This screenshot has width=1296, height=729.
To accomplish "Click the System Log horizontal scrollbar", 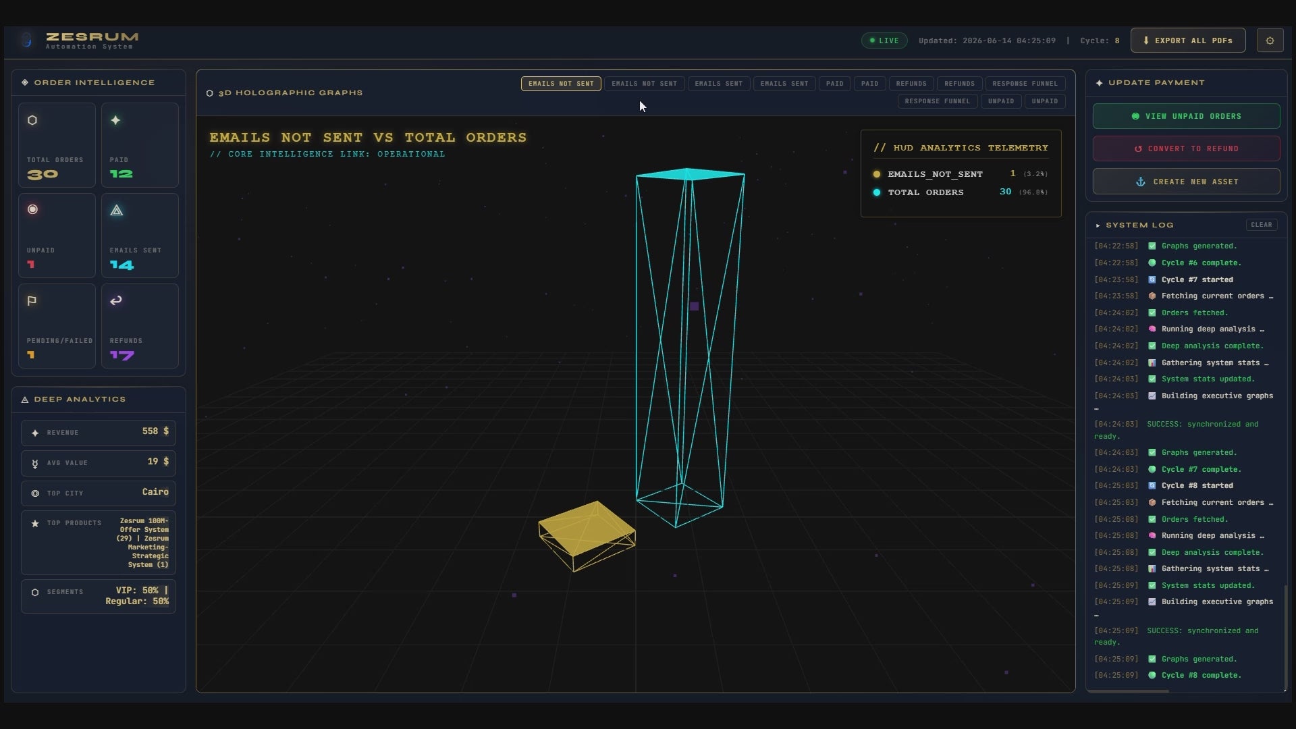I will [1127, 691].
